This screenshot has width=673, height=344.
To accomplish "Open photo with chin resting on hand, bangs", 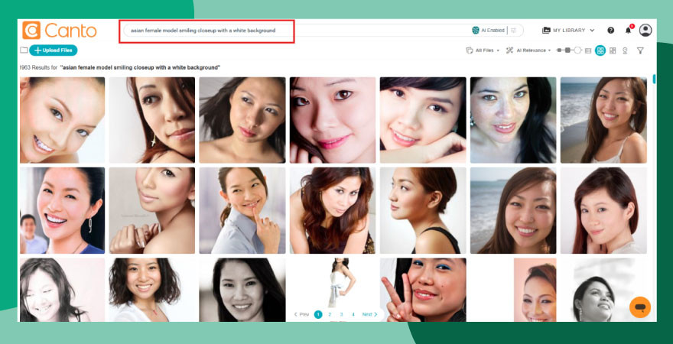I will point(423,120).
